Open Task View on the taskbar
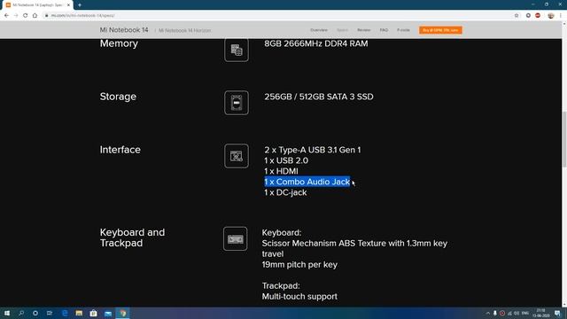Screen dimensions: 567x319 pos(50,313)
